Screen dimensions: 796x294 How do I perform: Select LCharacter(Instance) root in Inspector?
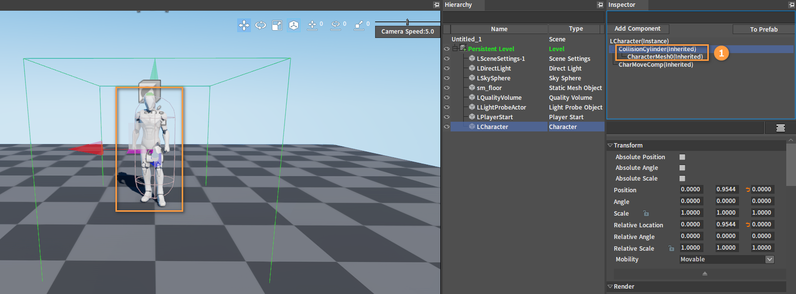pos(639,41)
